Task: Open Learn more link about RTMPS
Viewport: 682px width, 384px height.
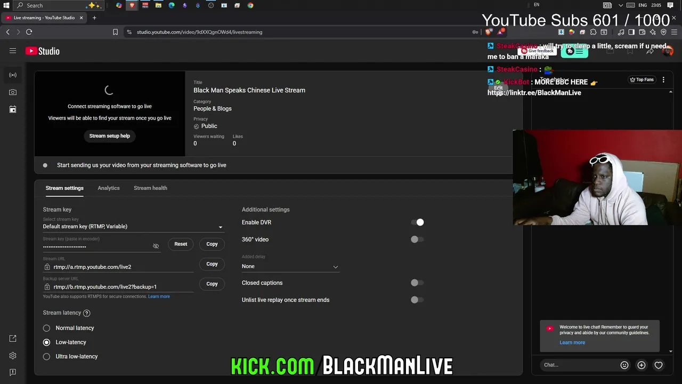Action: [159, 297]
